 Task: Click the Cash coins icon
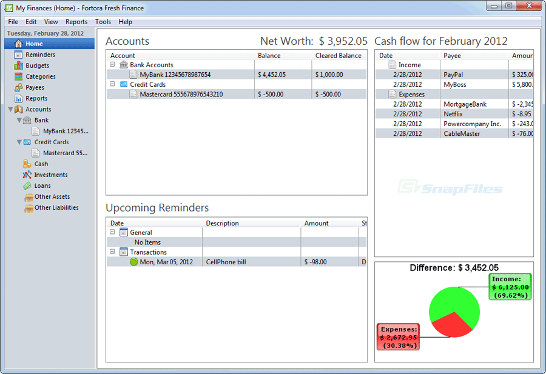(x=27, y=164)
